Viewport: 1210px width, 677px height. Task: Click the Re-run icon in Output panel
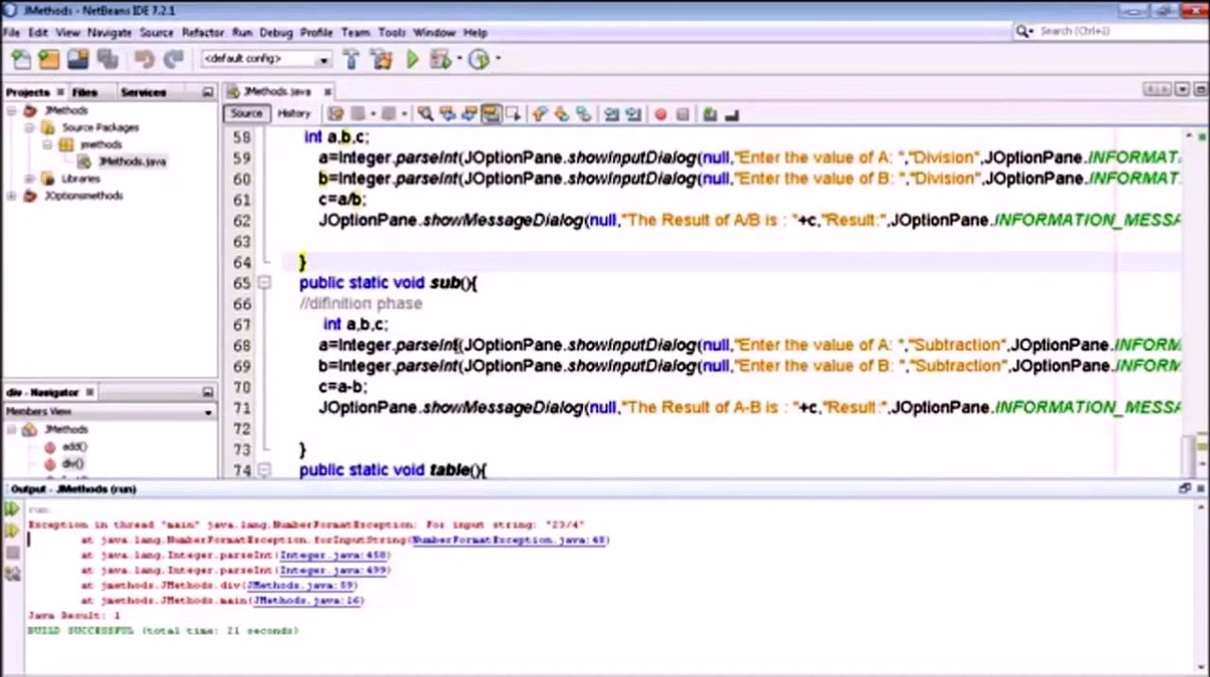click(11, 510)
